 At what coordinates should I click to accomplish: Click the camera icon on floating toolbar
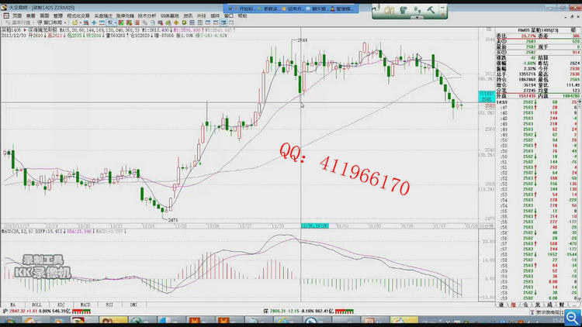pos(389,10)
